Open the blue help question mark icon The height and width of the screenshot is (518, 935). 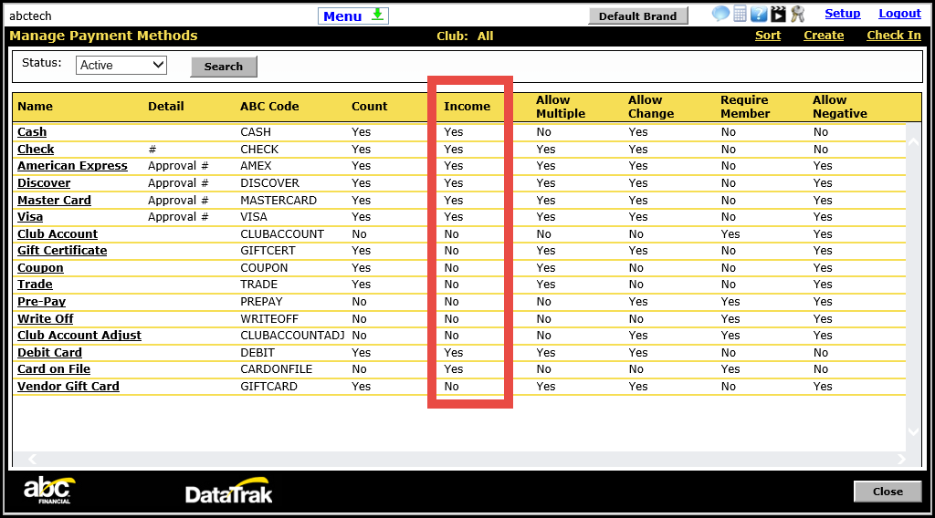tap(759, 14)
